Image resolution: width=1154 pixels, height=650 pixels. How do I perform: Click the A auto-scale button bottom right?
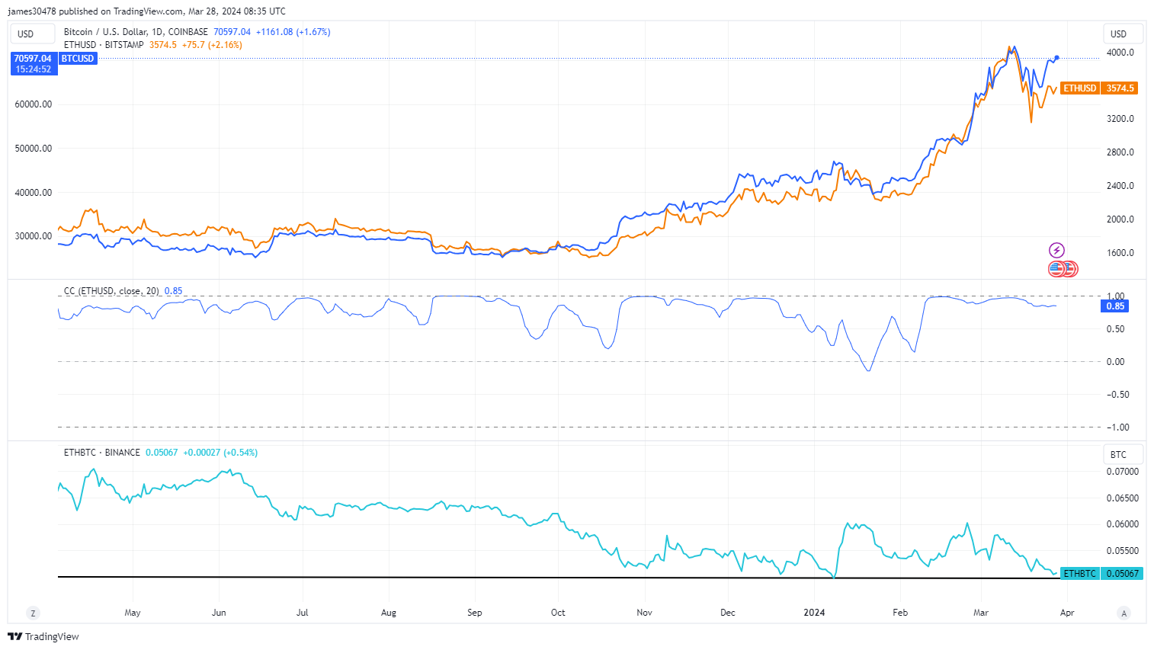(x=1124, y=613)
